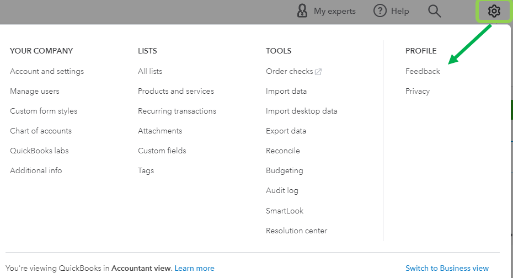513x278 pixels.
Task: Click the search magnifier icon
Action: pos(435,11)
